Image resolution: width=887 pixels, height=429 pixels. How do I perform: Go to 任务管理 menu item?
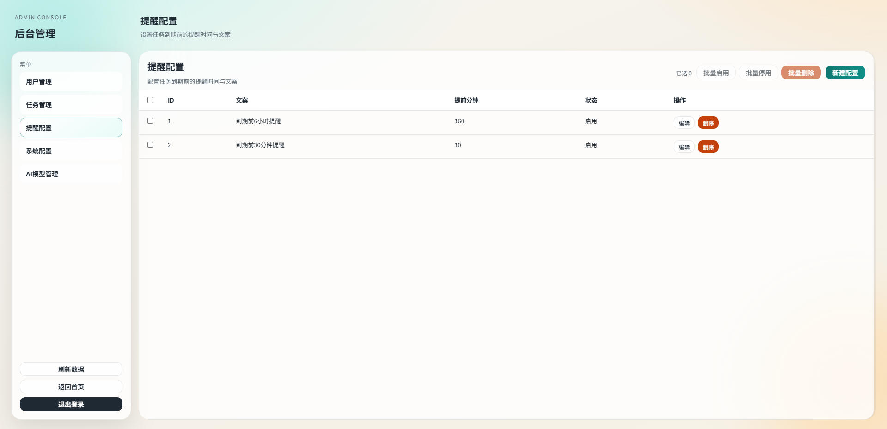71,105
